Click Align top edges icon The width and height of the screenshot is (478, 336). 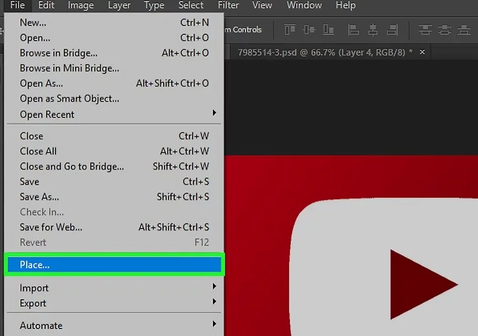(x=290, y=29)
